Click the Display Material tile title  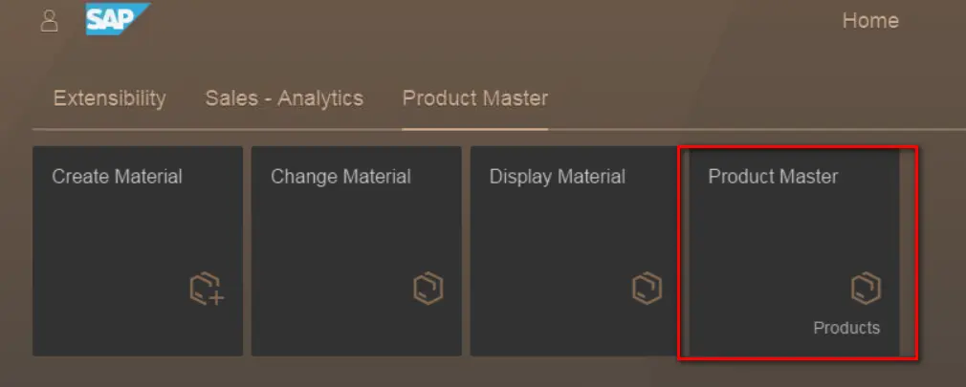tap(558, 177)
